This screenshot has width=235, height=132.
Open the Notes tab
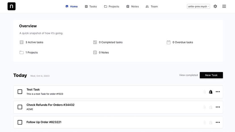[133, 7]
